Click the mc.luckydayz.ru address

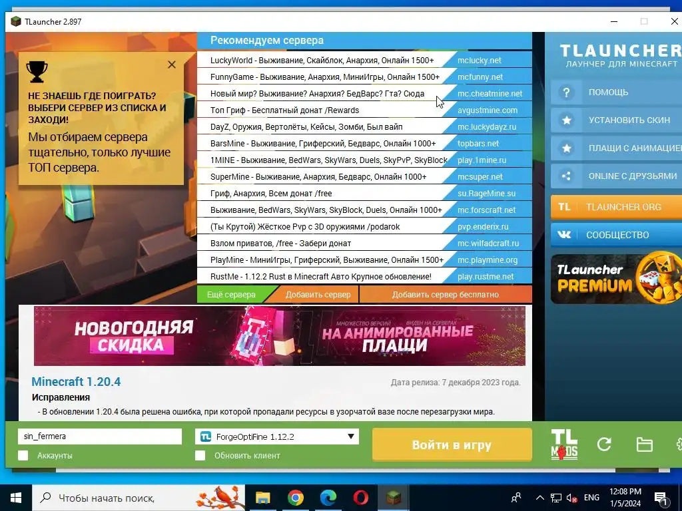[487, 127]
